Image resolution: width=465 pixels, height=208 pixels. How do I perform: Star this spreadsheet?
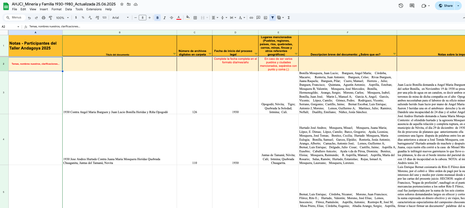click(122, 4)
